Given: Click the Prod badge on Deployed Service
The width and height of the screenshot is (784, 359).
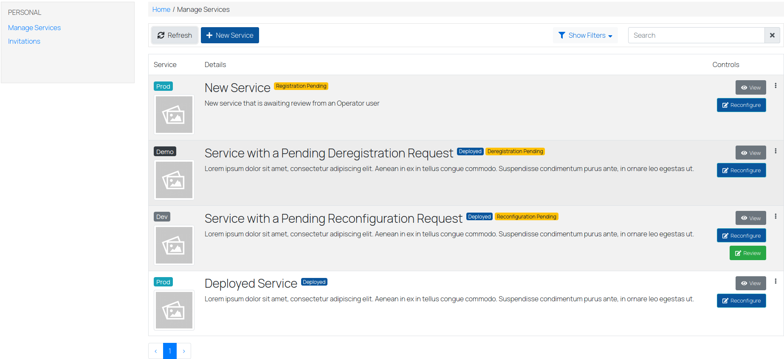Looking at the screenshot, I should (163, 282).
